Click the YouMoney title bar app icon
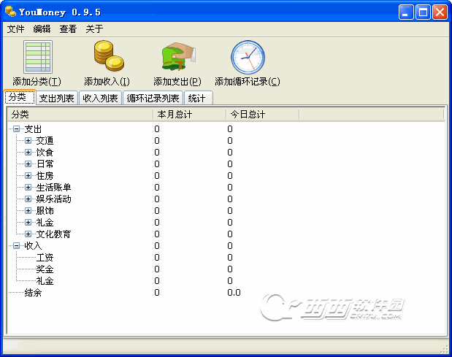This screenshot has width=452, height=357. pyautogui.click(x=11, y=12)
